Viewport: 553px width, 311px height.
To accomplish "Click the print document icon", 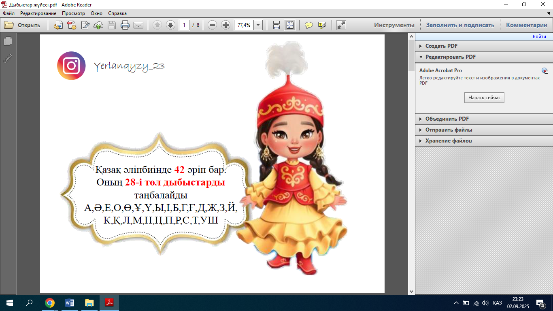I will (125, 25).
